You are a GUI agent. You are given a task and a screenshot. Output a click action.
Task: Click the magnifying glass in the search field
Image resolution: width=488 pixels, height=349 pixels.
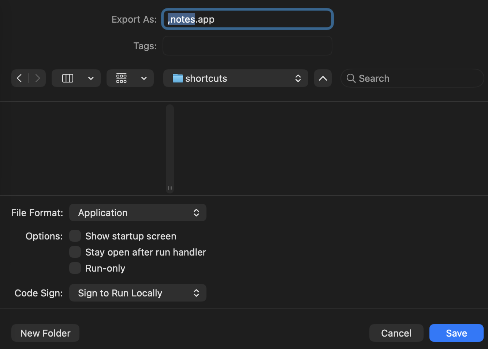pyautogui.click(x=351, y=78)
